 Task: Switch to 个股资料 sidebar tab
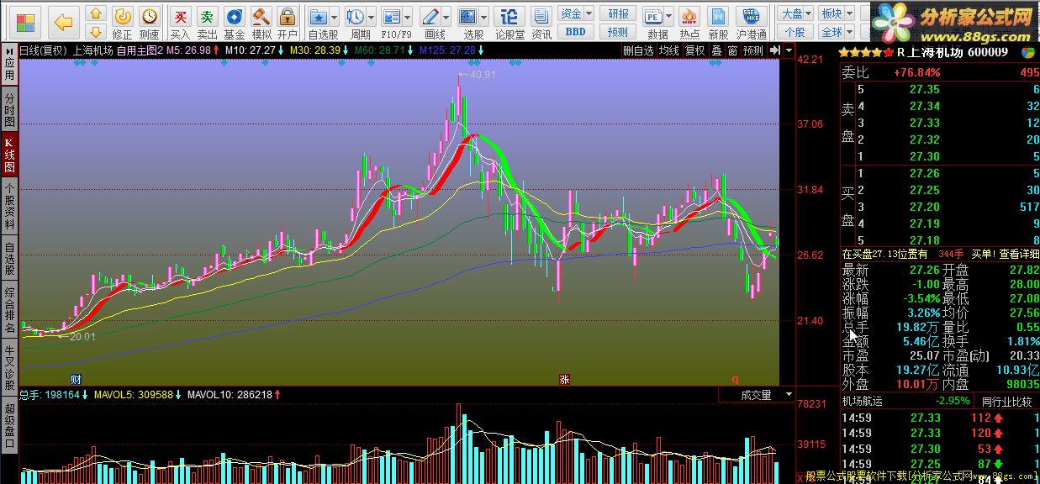(x=9, y=207)
